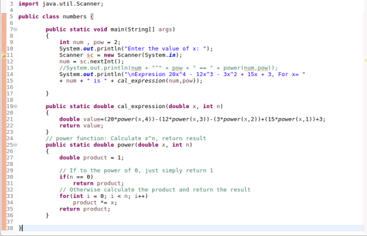Collapse the cal_expression method fold toggle
Screen dimensions: 367x236
click(15, 106)
